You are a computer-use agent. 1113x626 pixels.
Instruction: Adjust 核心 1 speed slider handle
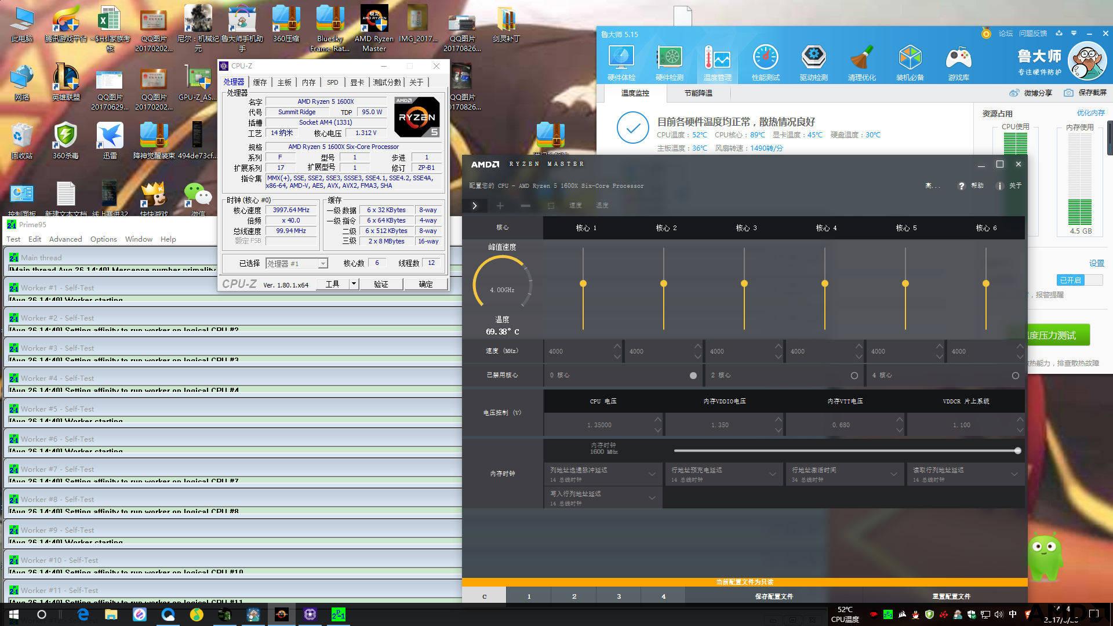(583, 283)
